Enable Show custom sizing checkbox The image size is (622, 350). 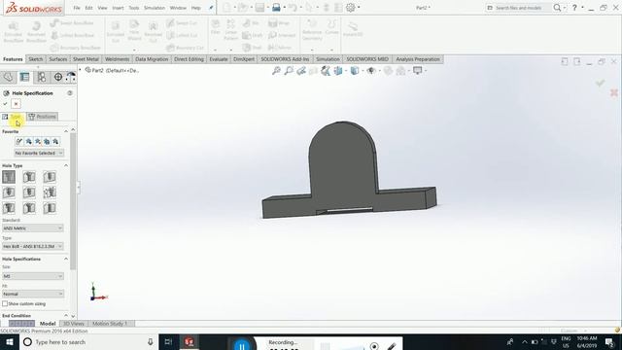(5, 303)
